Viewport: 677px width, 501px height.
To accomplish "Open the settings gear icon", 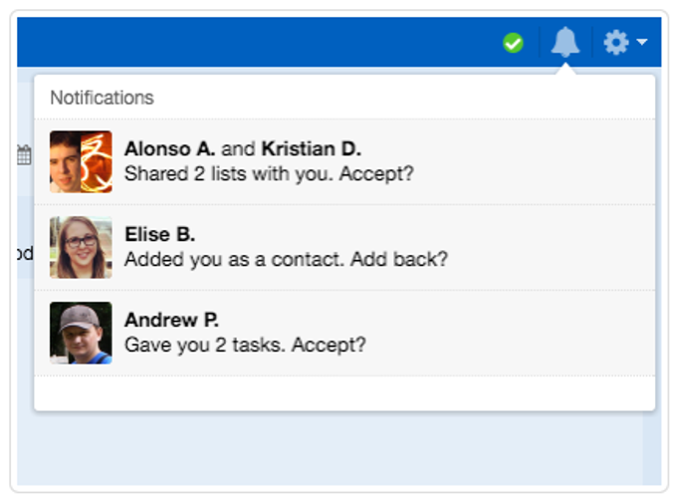I will pyautogui.click(x=615, y=42).
